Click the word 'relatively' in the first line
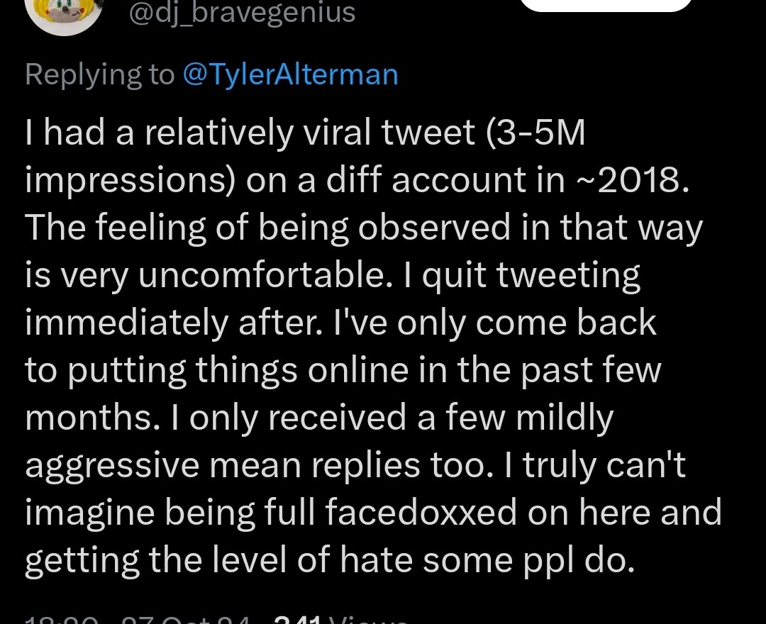The height and width of the screenshot is (624, 766). 219,133
